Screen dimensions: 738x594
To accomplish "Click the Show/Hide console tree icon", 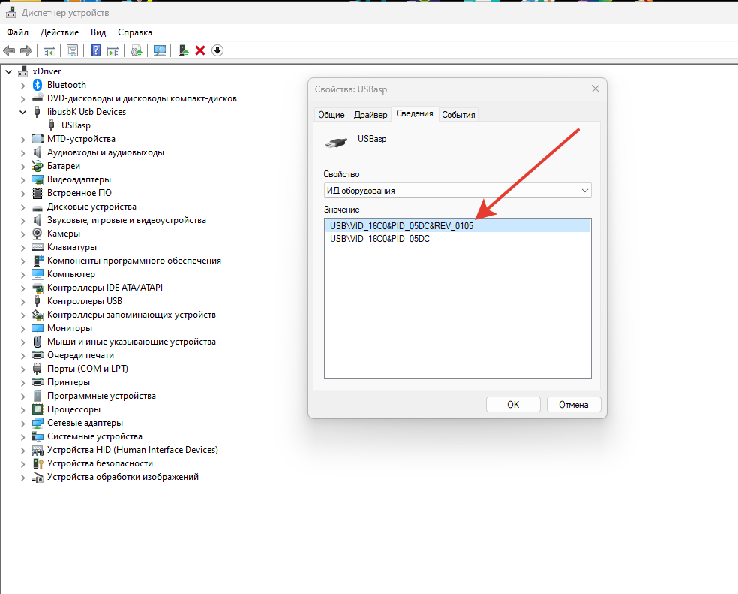I will (x=49, y=50).
